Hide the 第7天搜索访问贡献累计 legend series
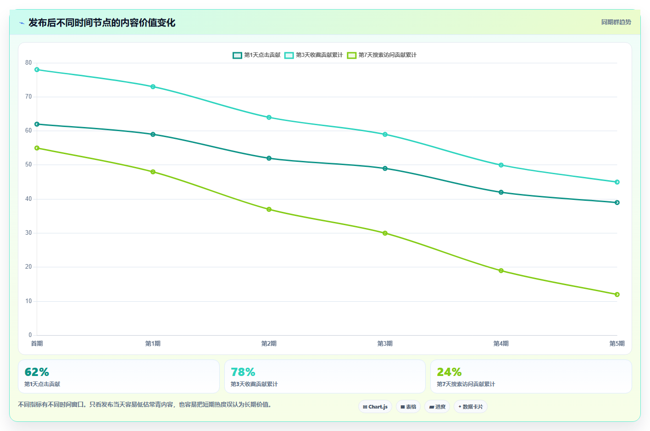Viewport: 650px width, 431px height. [x=382, y=55]
